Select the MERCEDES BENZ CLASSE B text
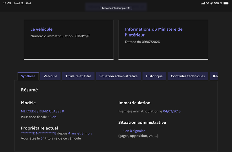Screen dimensions: 232x152 point(42,111)
